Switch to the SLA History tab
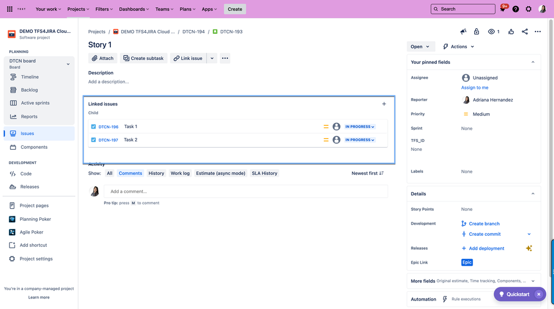 click(x=265, y=173)
